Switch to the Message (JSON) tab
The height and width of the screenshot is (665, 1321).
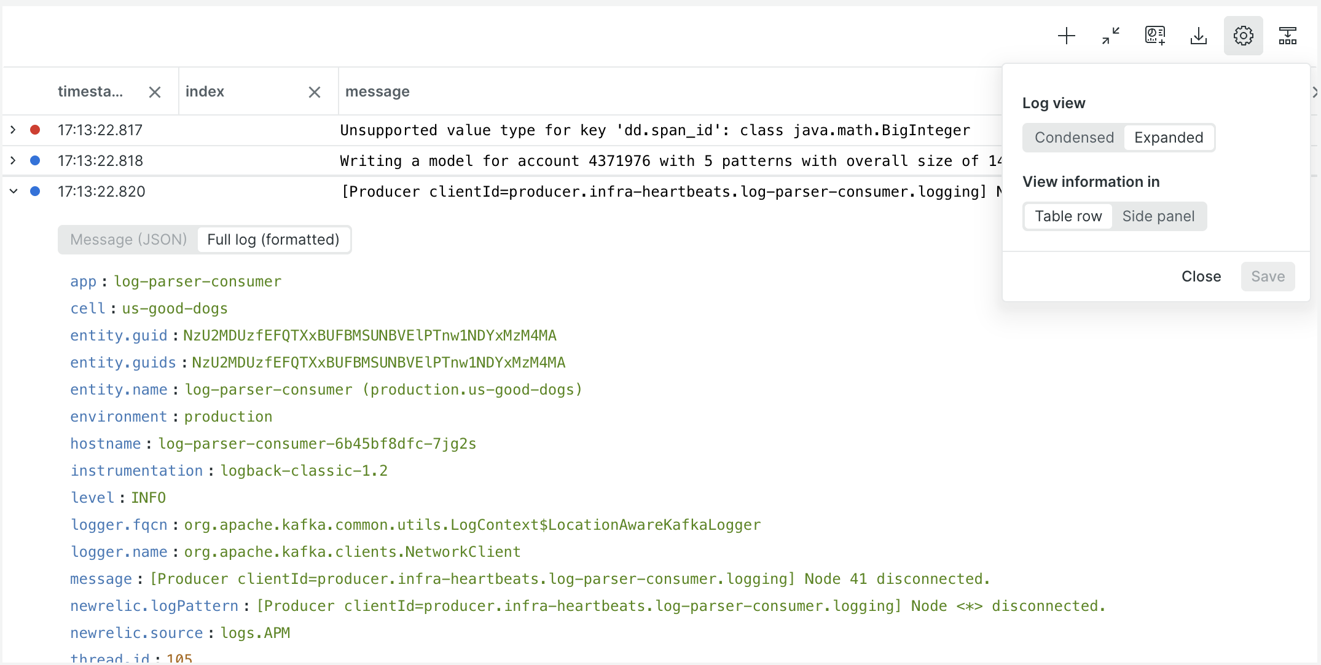[127, 240]
